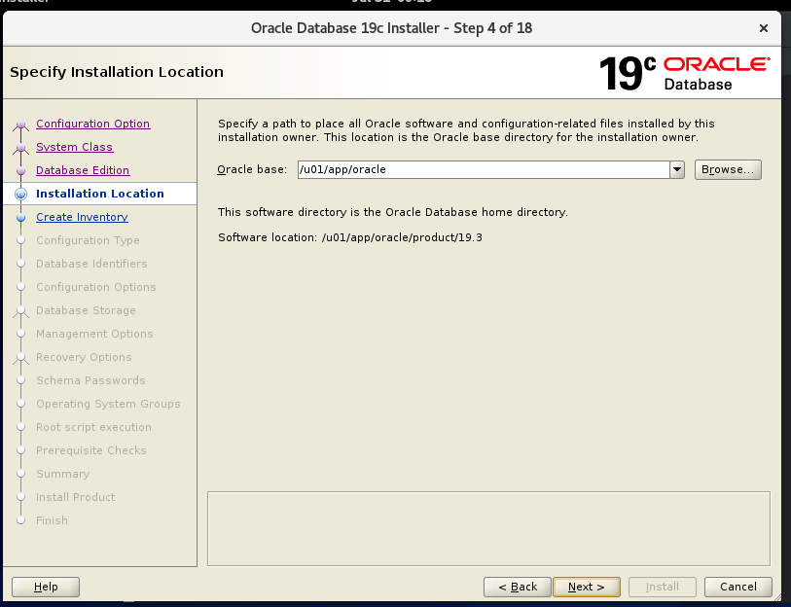Click the Database Storage step label

point(86,310)
